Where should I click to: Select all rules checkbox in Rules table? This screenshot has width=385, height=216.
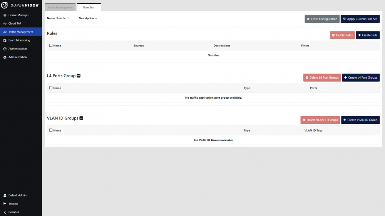click(x=51, y=45)
